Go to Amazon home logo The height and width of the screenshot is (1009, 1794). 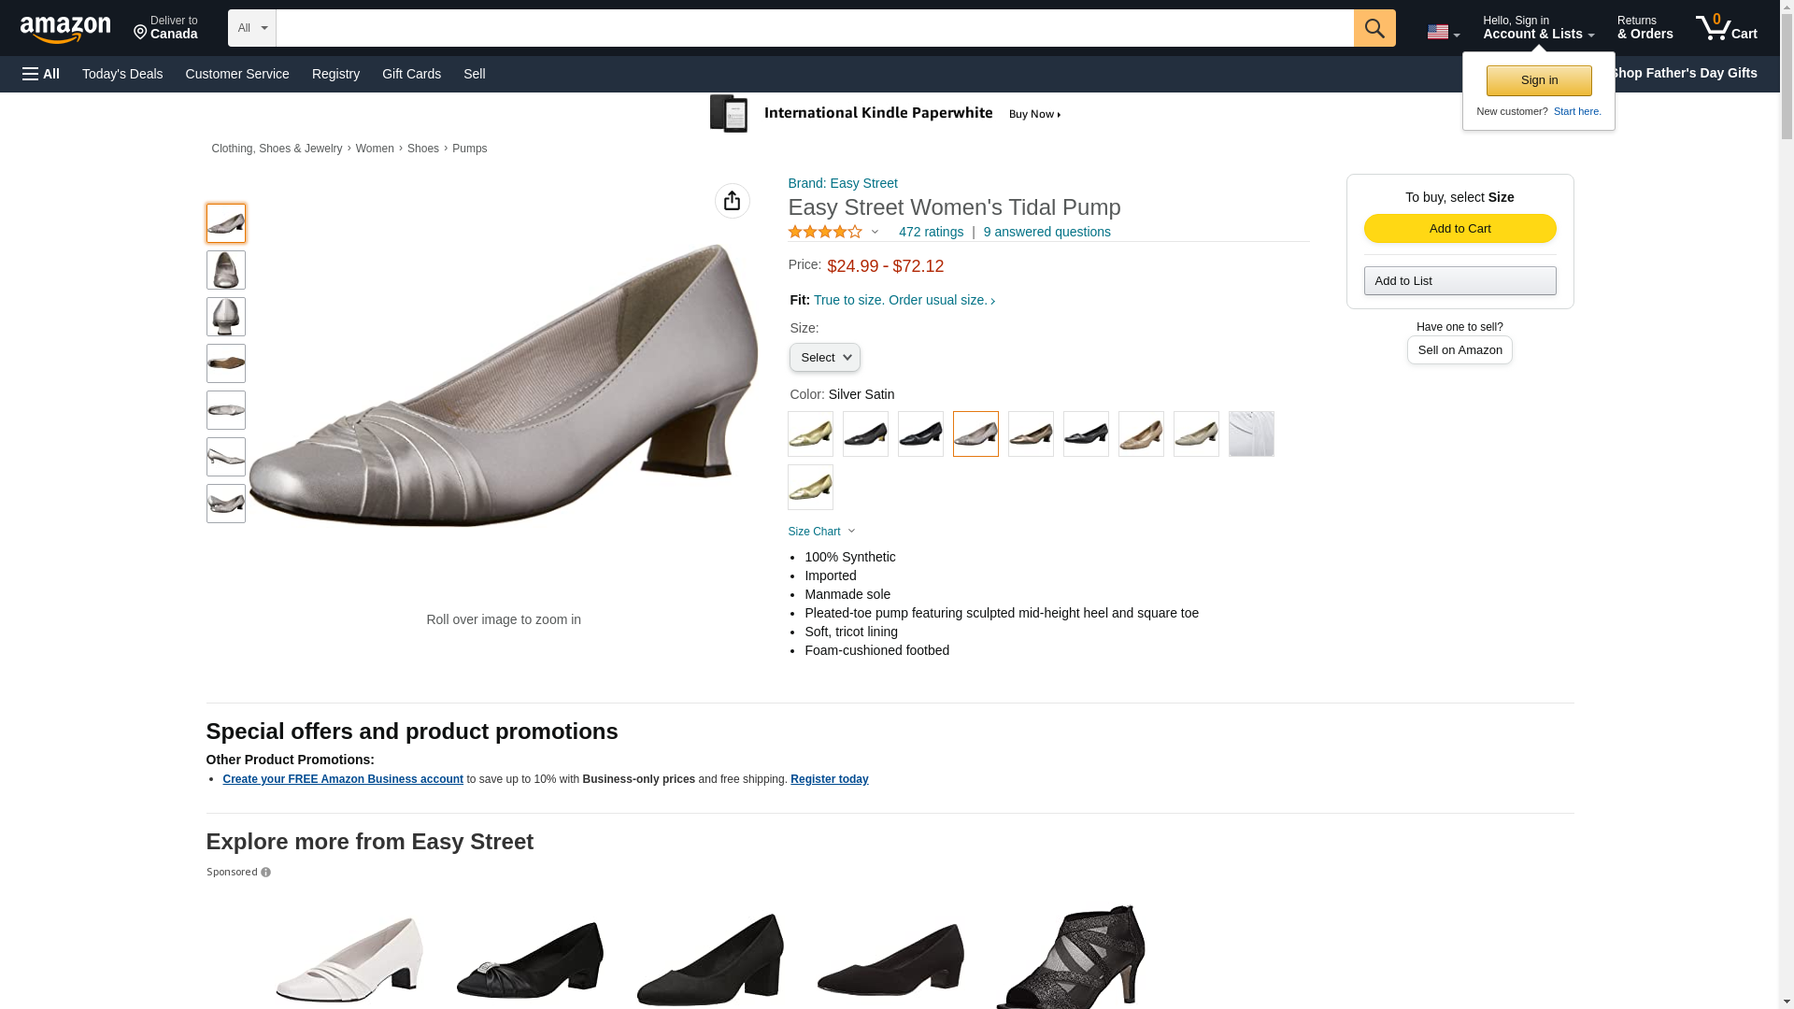point(65,29)
